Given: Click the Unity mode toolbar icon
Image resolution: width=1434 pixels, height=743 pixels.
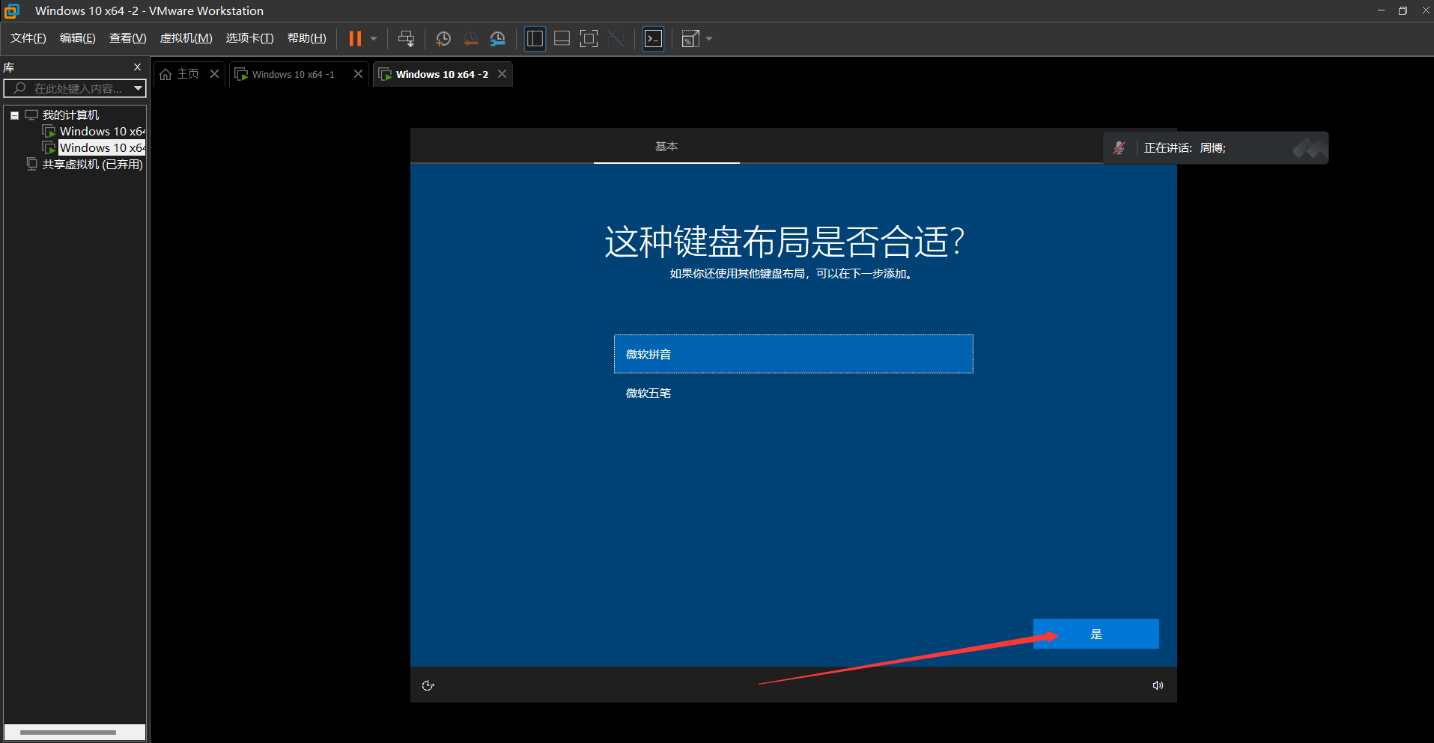Looking at the screenshot, I should [616, 39].
